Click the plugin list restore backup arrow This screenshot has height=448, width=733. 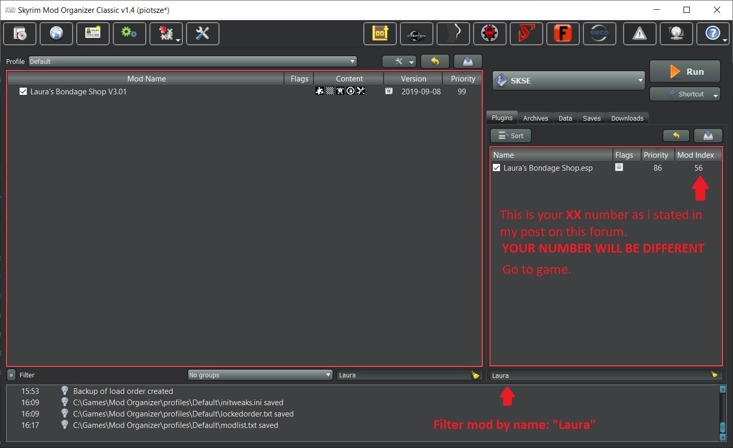coord(676,136)
